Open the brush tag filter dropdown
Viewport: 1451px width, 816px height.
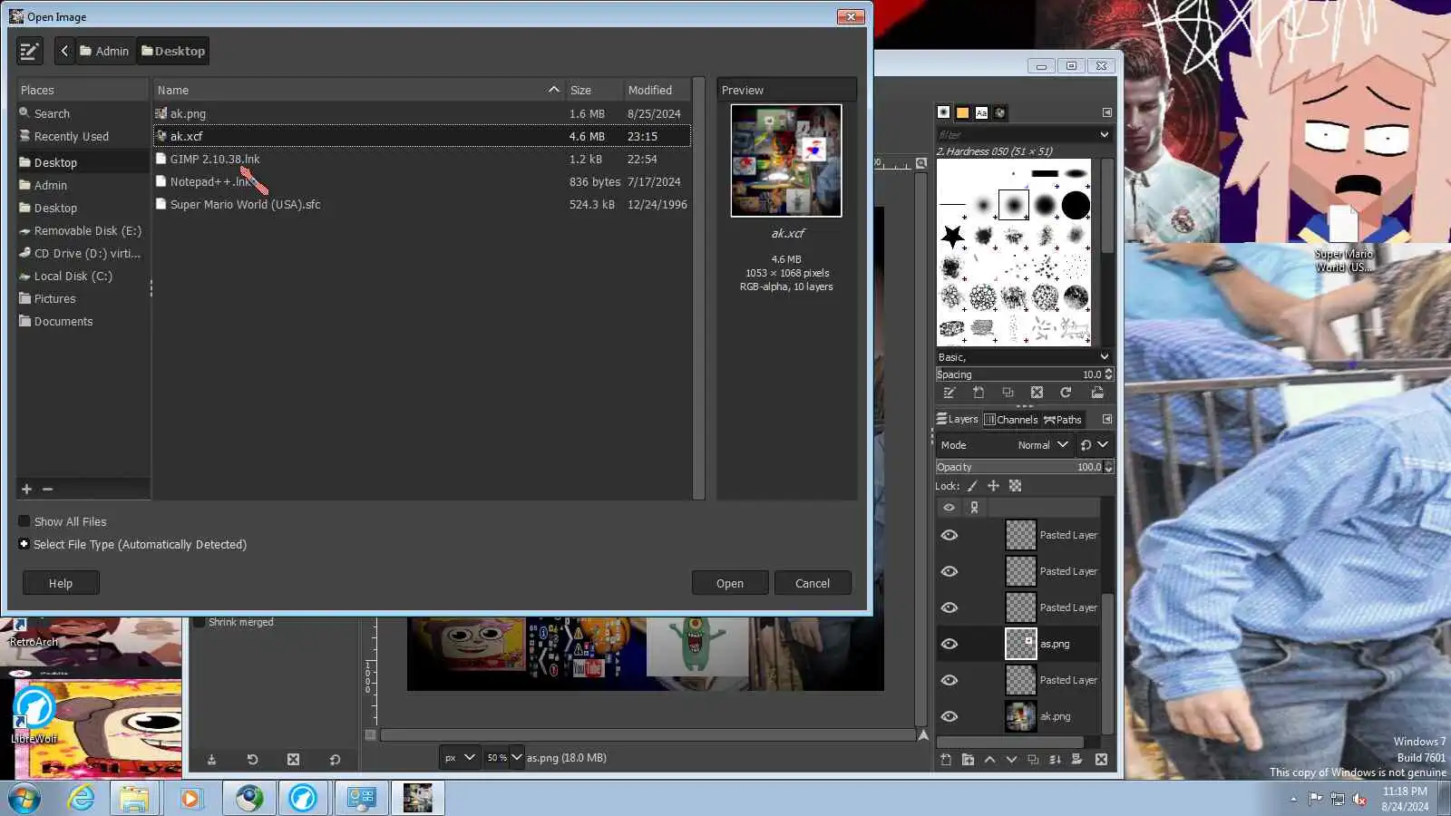coord(1105,135)
